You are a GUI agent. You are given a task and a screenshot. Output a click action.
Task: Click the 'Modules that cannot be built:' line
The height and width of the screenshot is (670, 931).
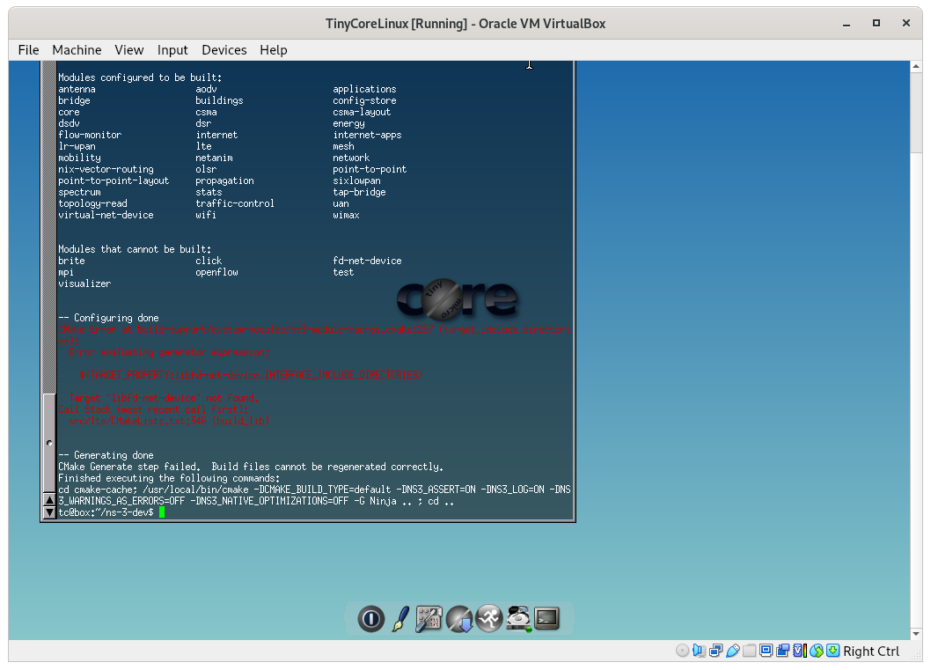coord(135,249)
